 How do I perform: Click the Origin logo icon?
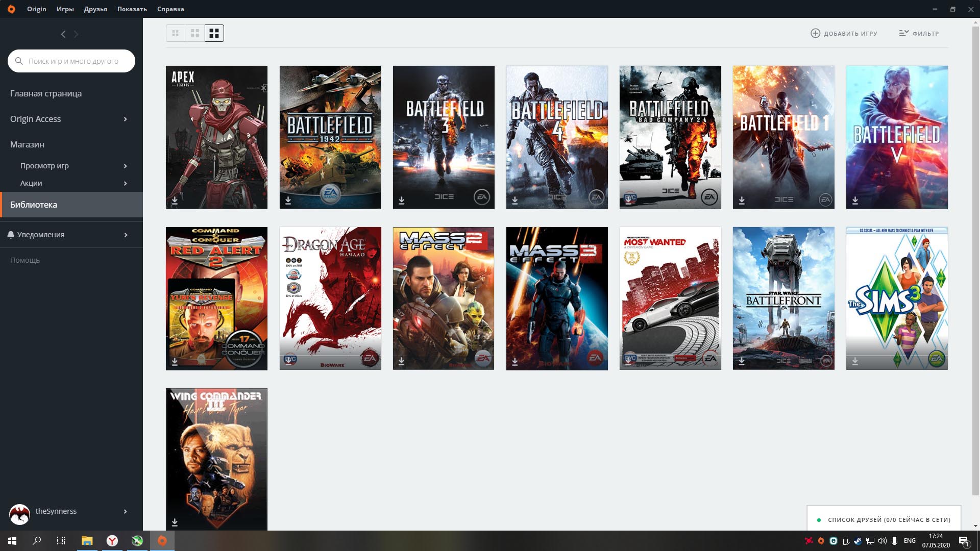11,9
